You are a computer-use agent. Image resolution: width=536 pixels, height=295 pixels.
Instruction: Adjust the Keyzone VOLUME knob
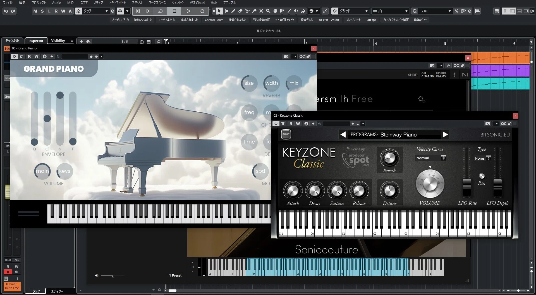[430, 184]
